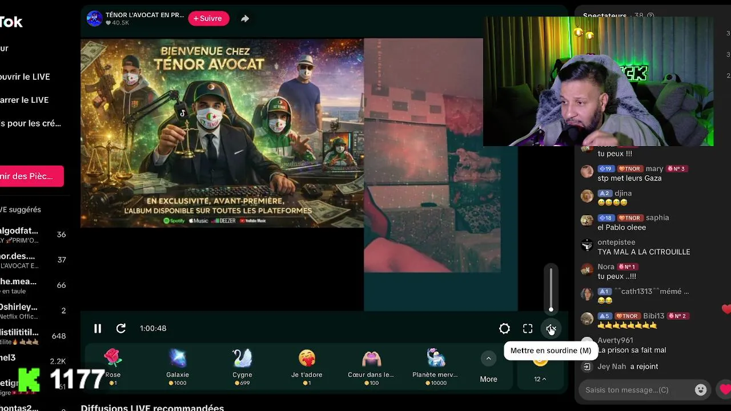The image size is (731, 411).
Task: Open ontepistee's chat profile avatar
Action: (587, 245)
